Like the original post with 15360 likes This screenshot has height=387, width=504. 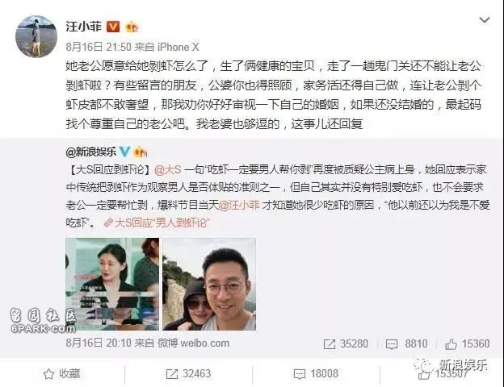click(x=467, y=344)
